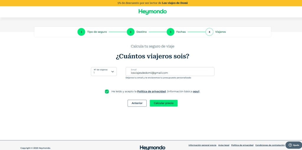Open the Nº de viajeros dropdown
Image resolution: width=302 pixels, height=150 pixels.
104,71
